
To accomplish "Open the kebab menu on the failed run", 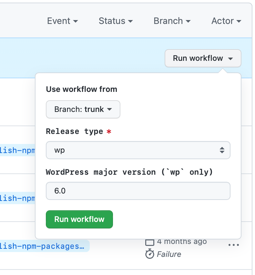I will [x=233, y=245].
